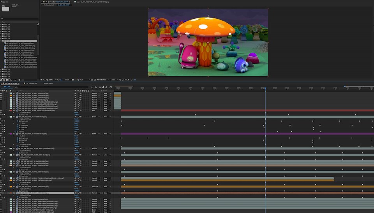Toggle Hue Shift stopwatch on layer 351
The width and height of the screenshot is (374, 213).
point(18,127)
